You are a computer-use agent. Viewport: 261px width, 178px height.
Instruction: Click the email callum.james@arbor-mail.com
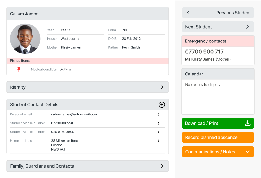coord(74,114)
